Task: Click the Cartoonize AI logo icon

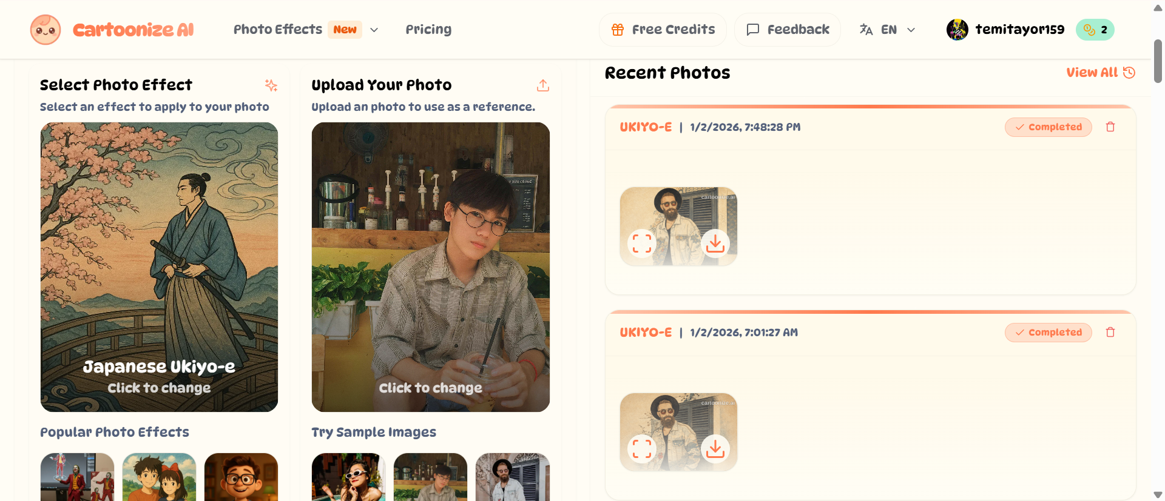Action: (x=46, y=30)
